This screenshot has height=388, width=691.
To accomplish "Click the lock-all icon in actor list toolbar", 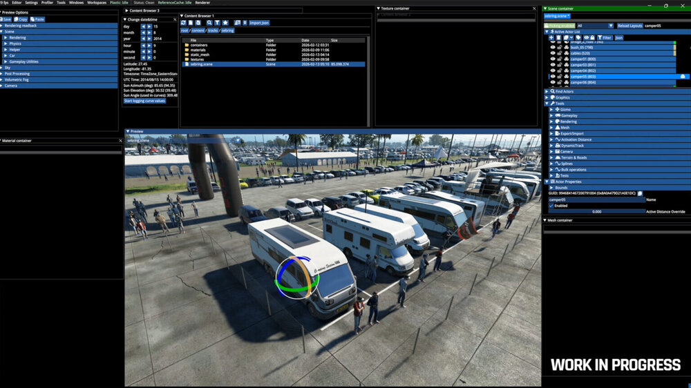I will click(x=592, y=37).
